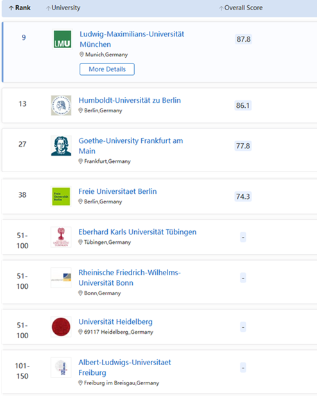The image size is (317, 396).
Task: Open More Details for LMU München
Action: 107,69
